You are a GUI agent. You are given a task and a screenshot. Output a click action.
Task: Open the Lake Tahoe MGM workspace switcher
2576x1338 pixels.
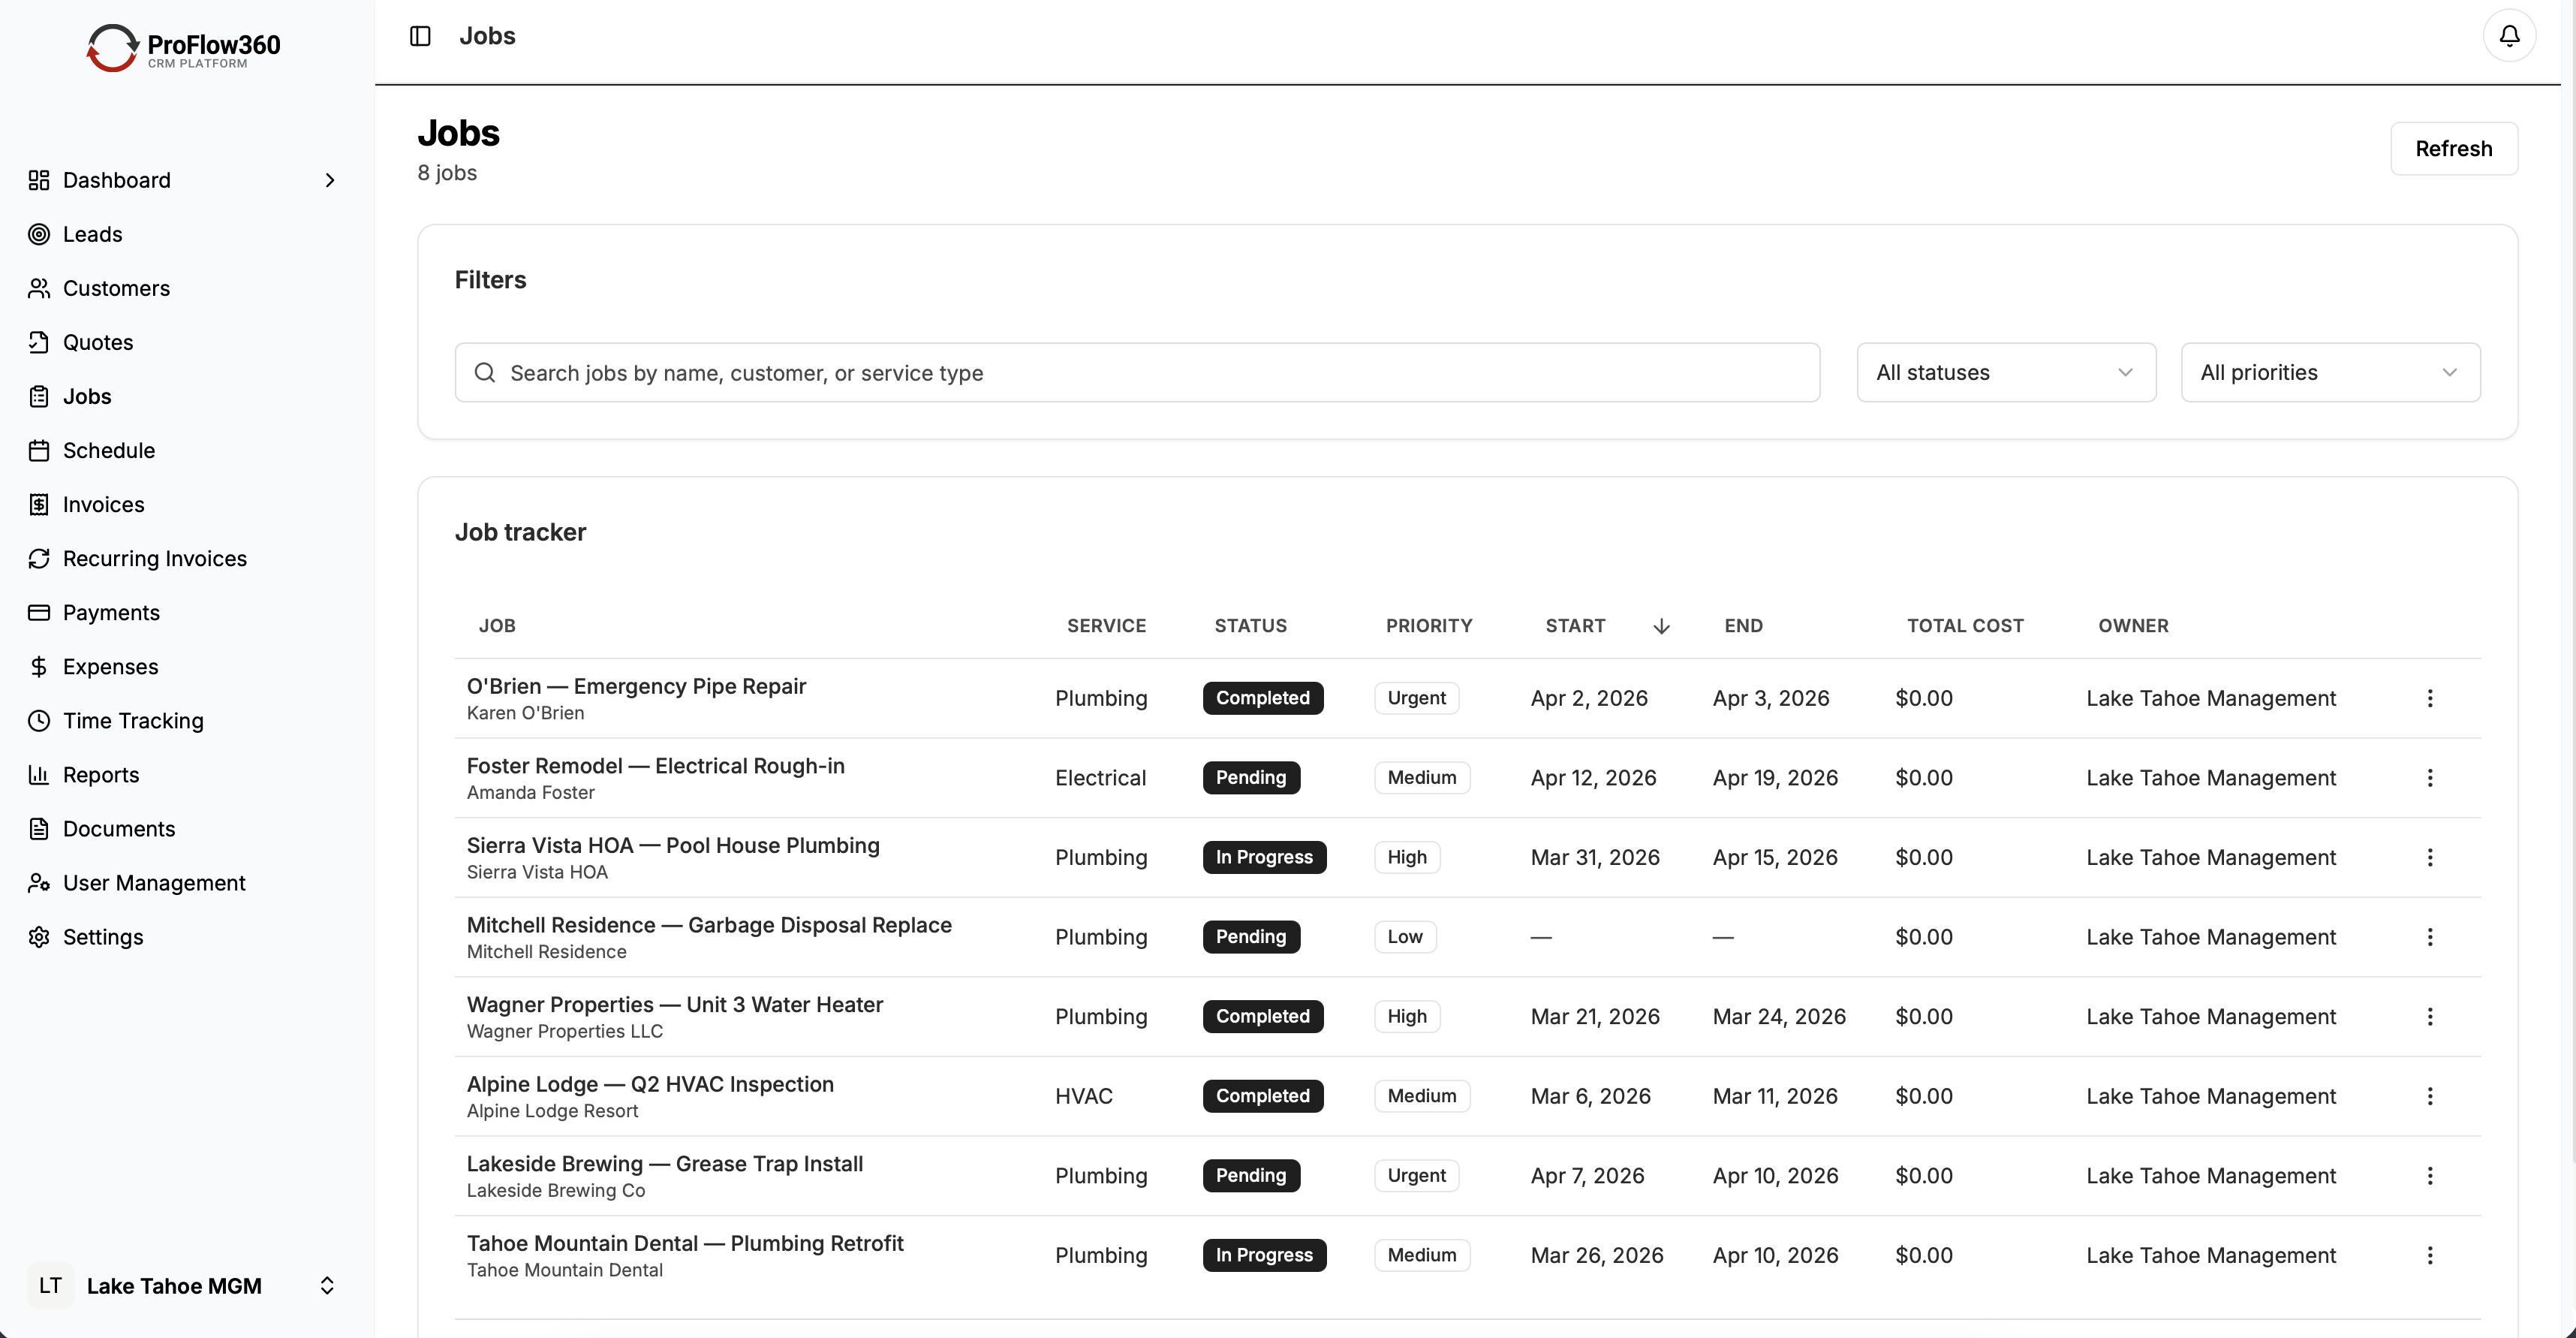[x=184, y=1286]
